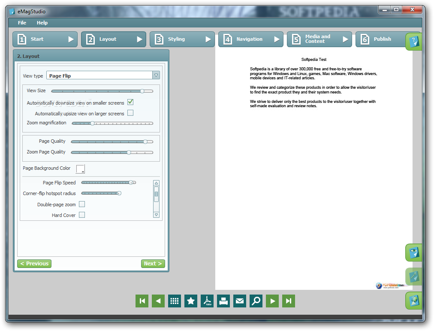
Task: Click the page icon numbered 1 on Start
Action: (22, 39)
